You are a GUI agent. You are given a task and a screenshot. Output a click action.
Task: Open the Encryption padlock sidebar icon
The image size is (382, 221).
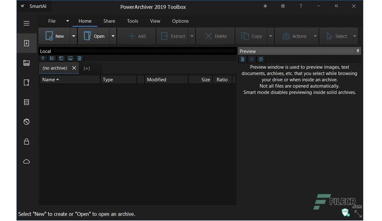pos(27,142)
